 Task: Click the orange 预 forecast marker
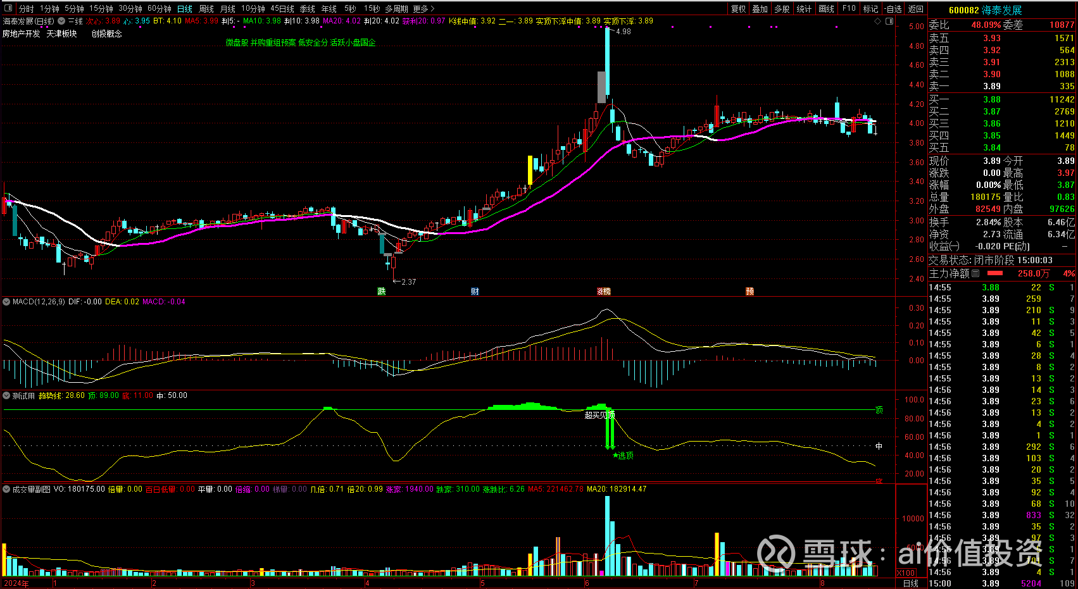tap(749, 292)
